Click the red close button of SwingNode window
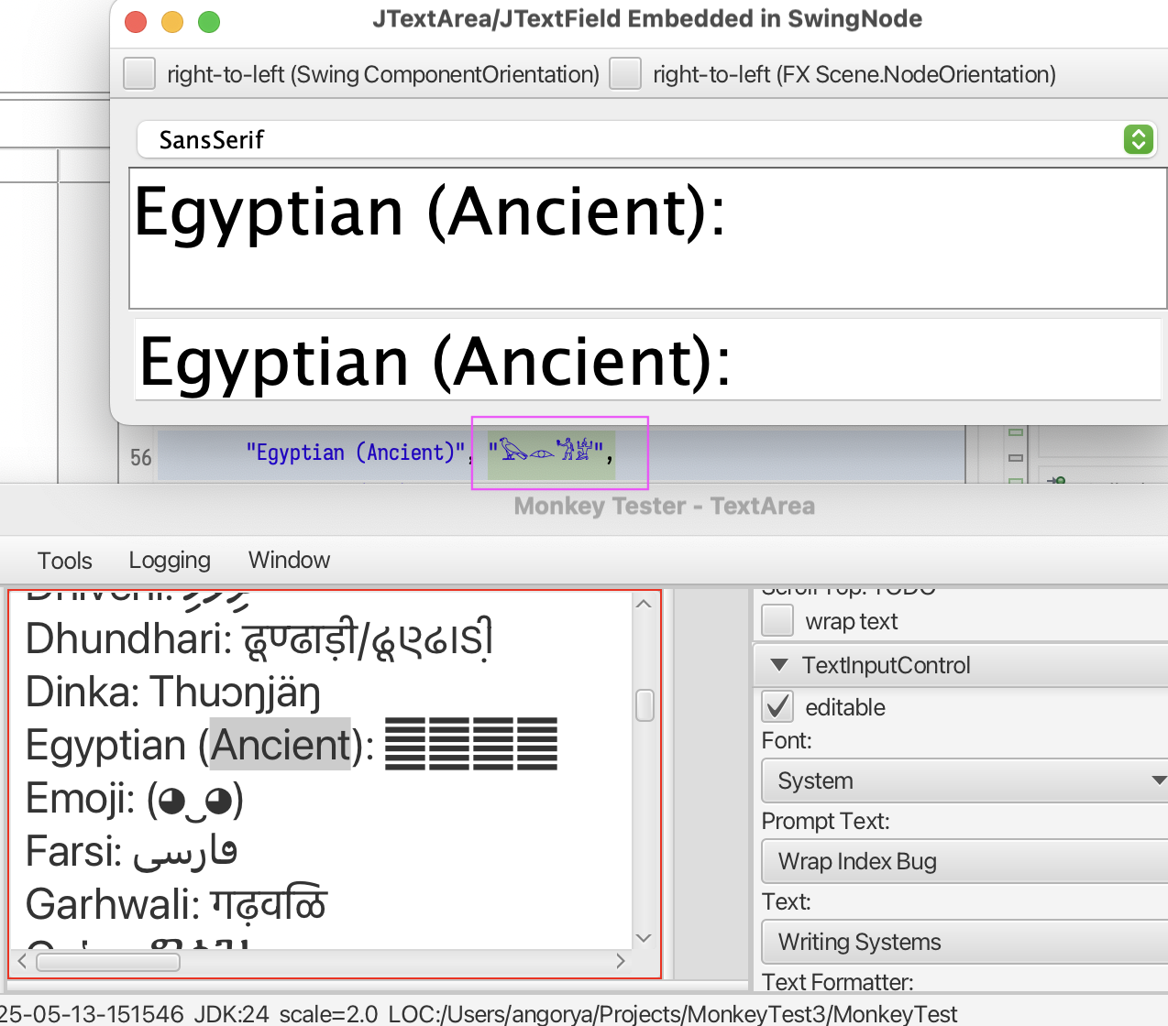The width and height of the screenshot is (1168, 1026). 136,21
